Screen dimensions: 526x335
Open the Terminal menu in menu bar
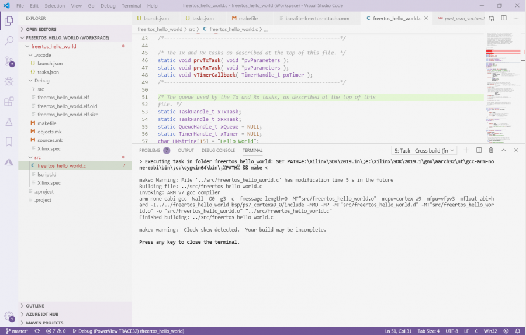click(x=131, y=6)
